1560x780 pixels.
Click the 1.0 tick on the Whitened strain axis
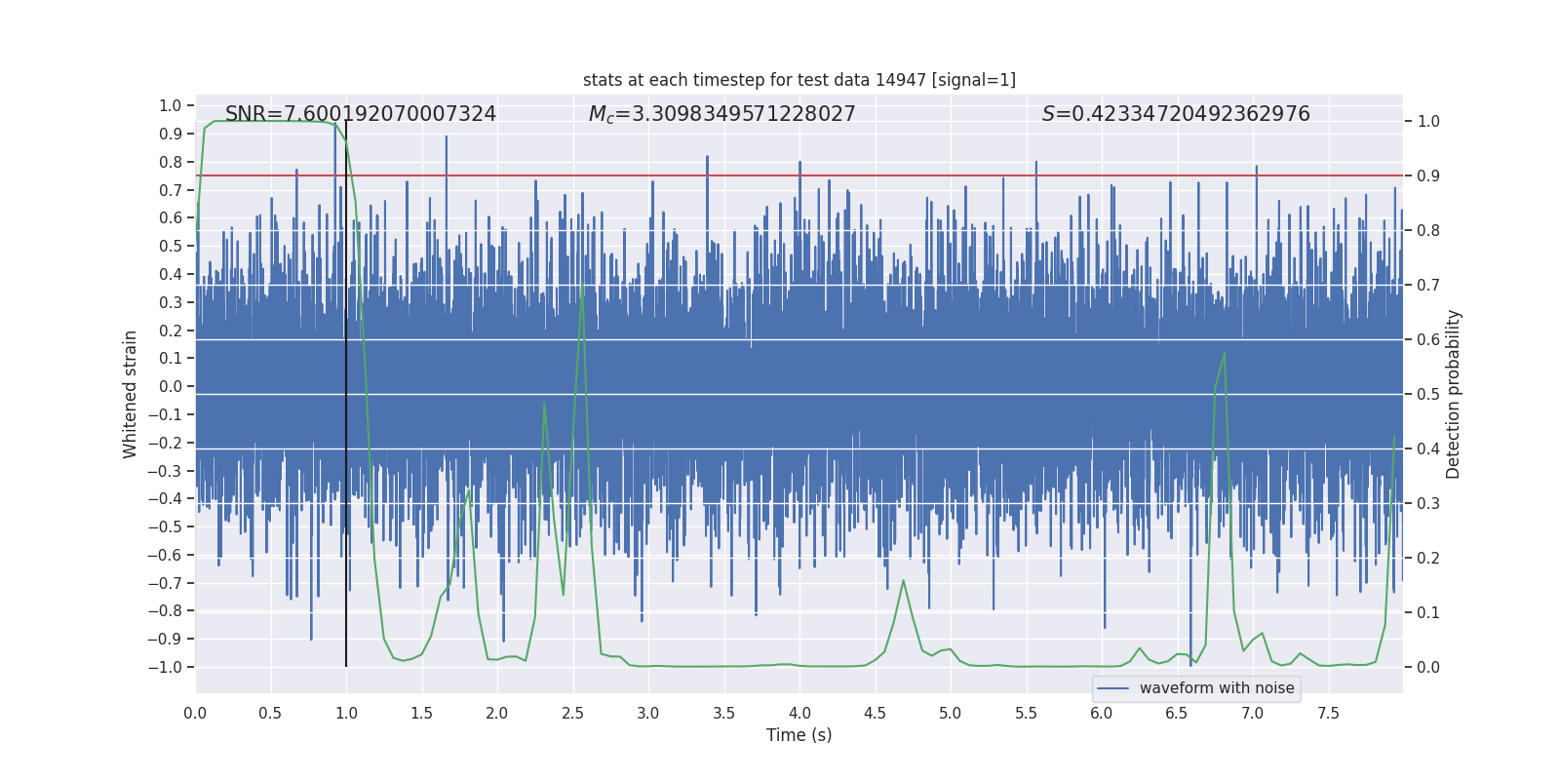(x=171, y=105)
